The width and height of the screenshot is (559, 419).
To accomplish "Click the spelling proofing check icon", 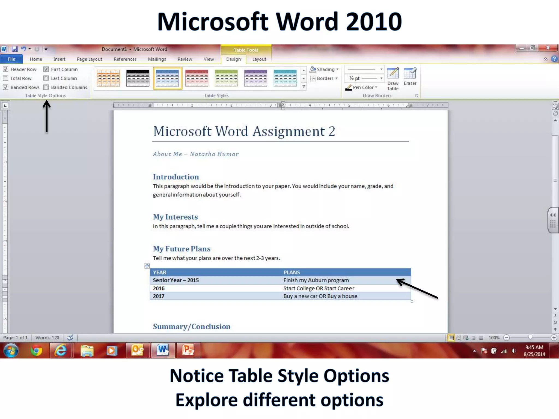I will tap(70, 338).
